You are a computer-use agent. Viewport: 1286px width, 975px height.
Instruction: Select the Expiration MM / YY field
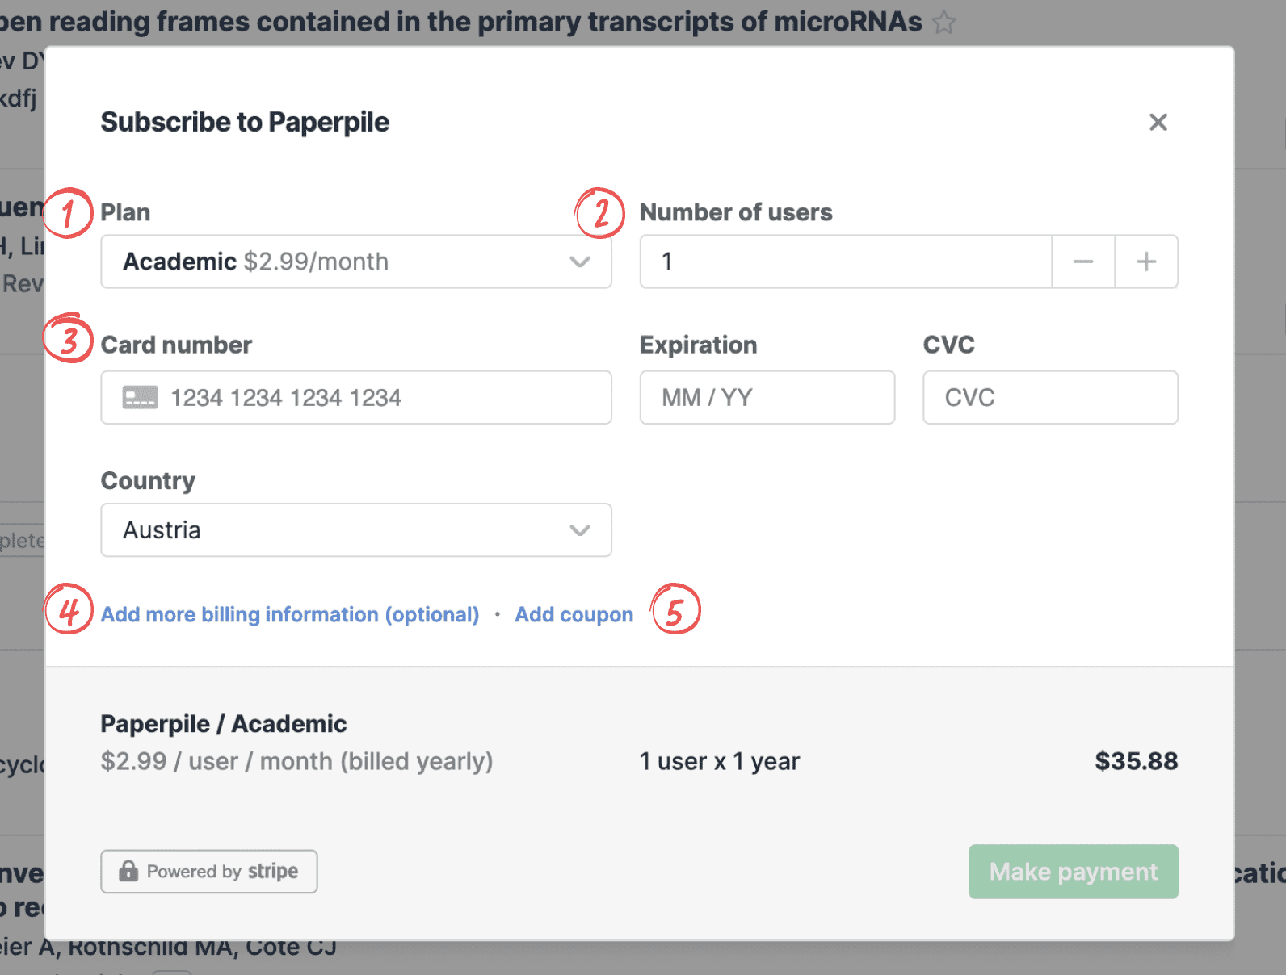767,398
